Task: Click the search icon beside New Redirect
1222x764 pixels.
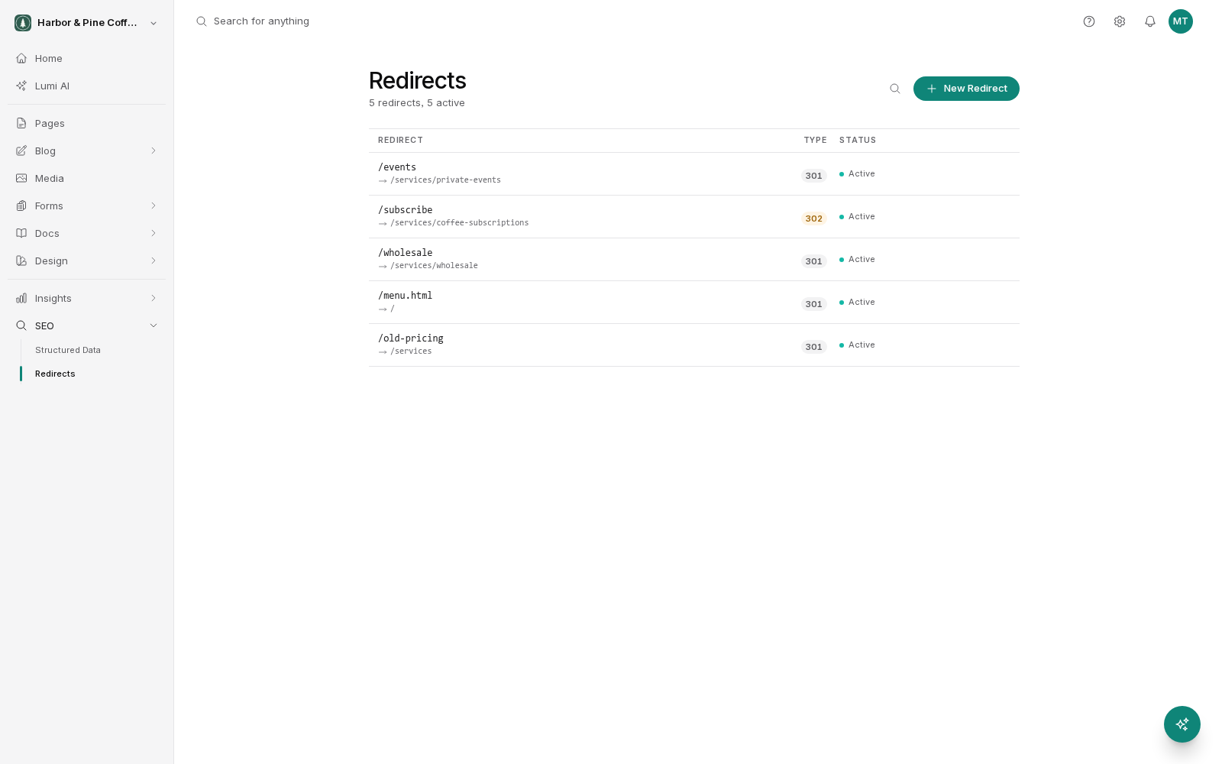Action: (x=895, y=89)
